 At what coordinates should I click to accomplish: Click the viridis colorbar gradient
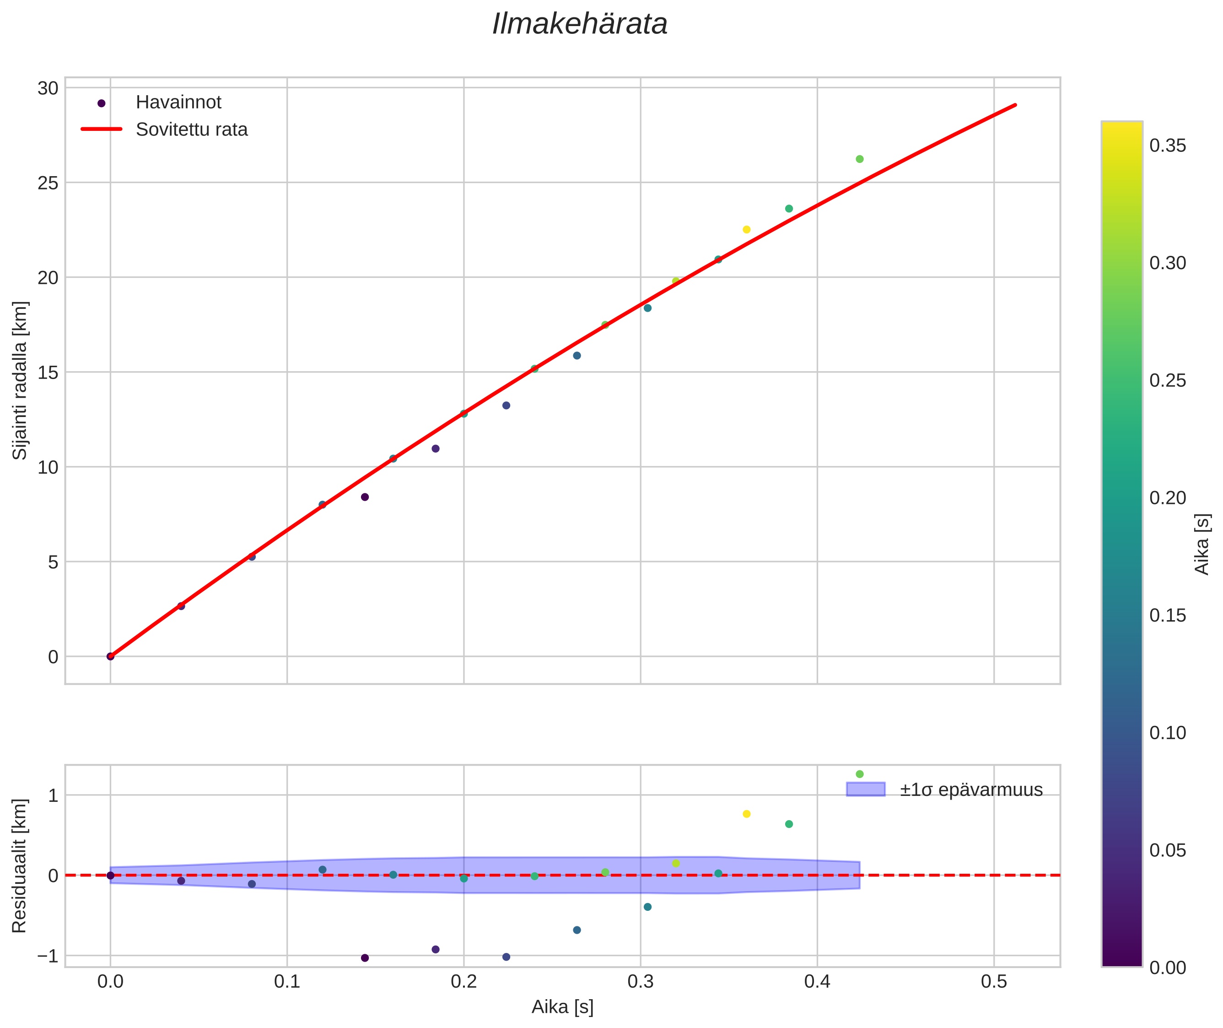1121,544
